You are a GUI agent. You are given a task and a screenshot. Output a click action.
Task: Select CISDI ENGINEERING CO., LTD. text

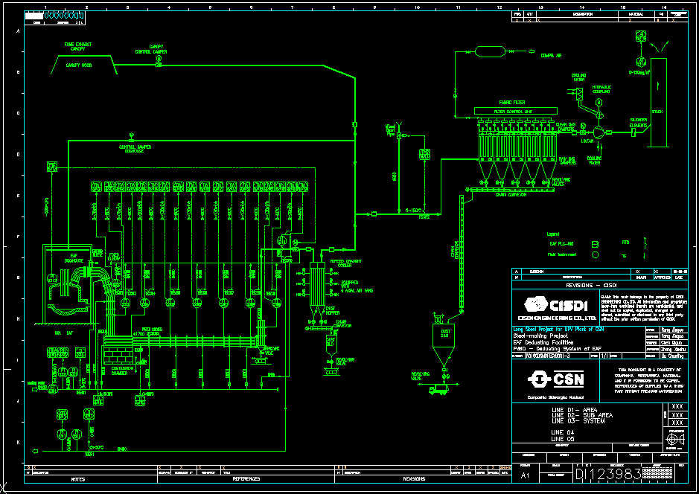557,318
